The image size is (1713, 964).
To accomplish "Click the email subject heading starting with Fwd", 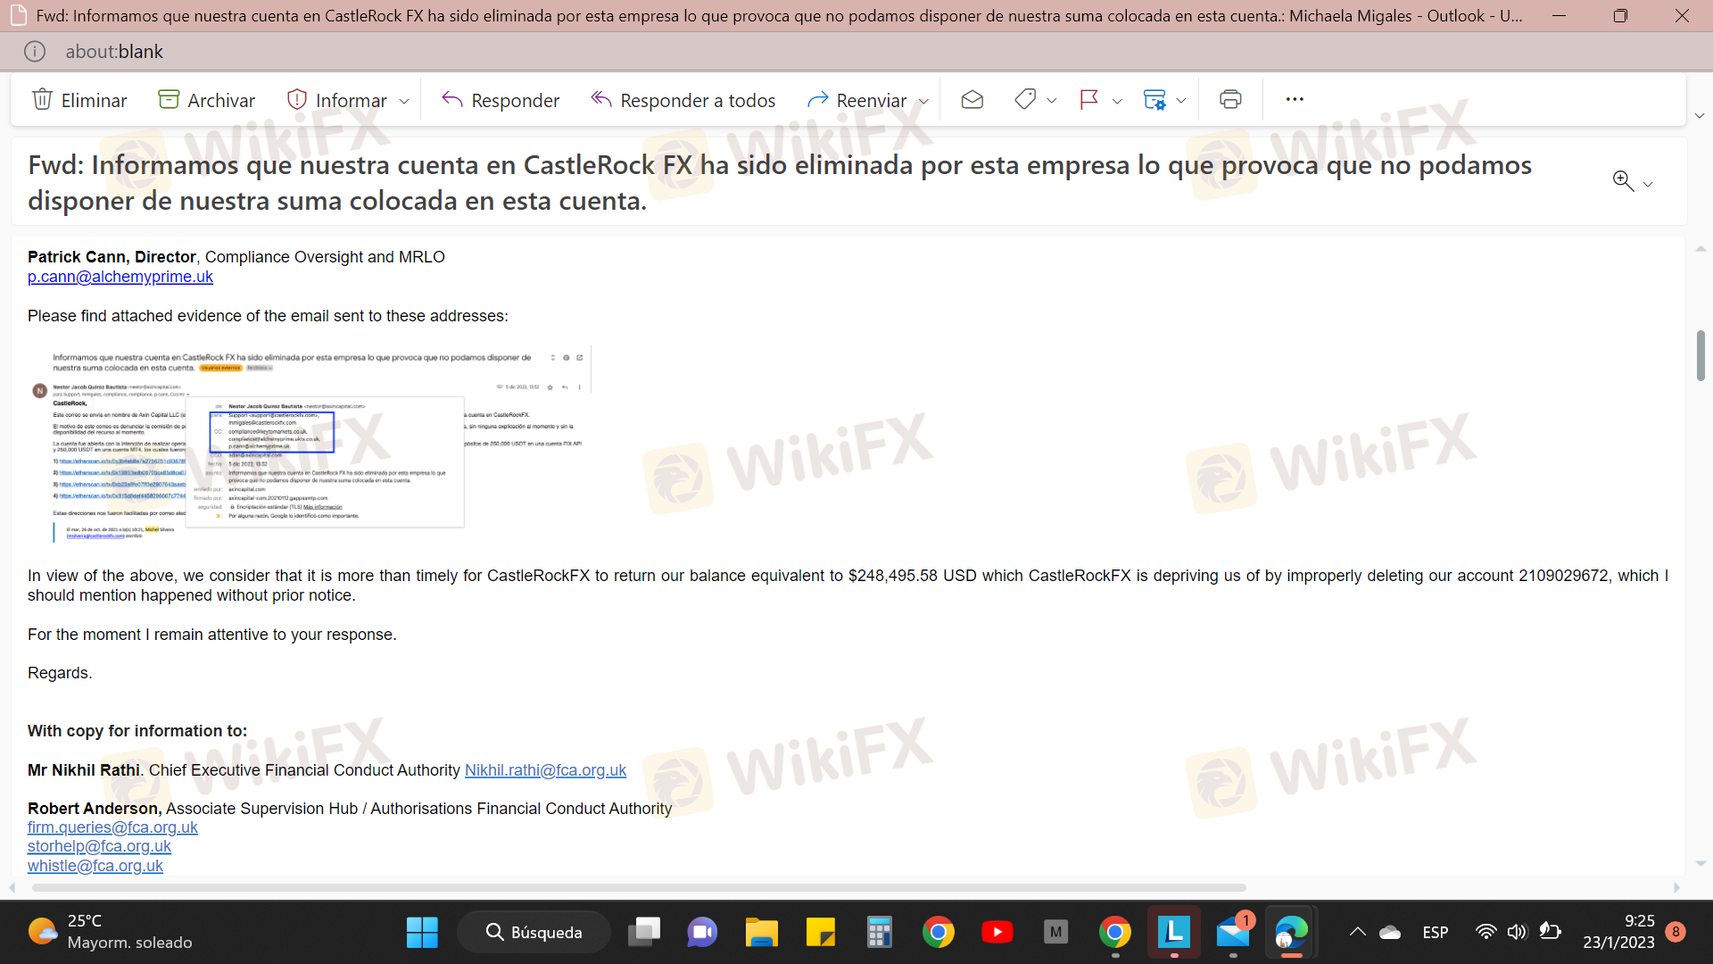I will 780,182.
